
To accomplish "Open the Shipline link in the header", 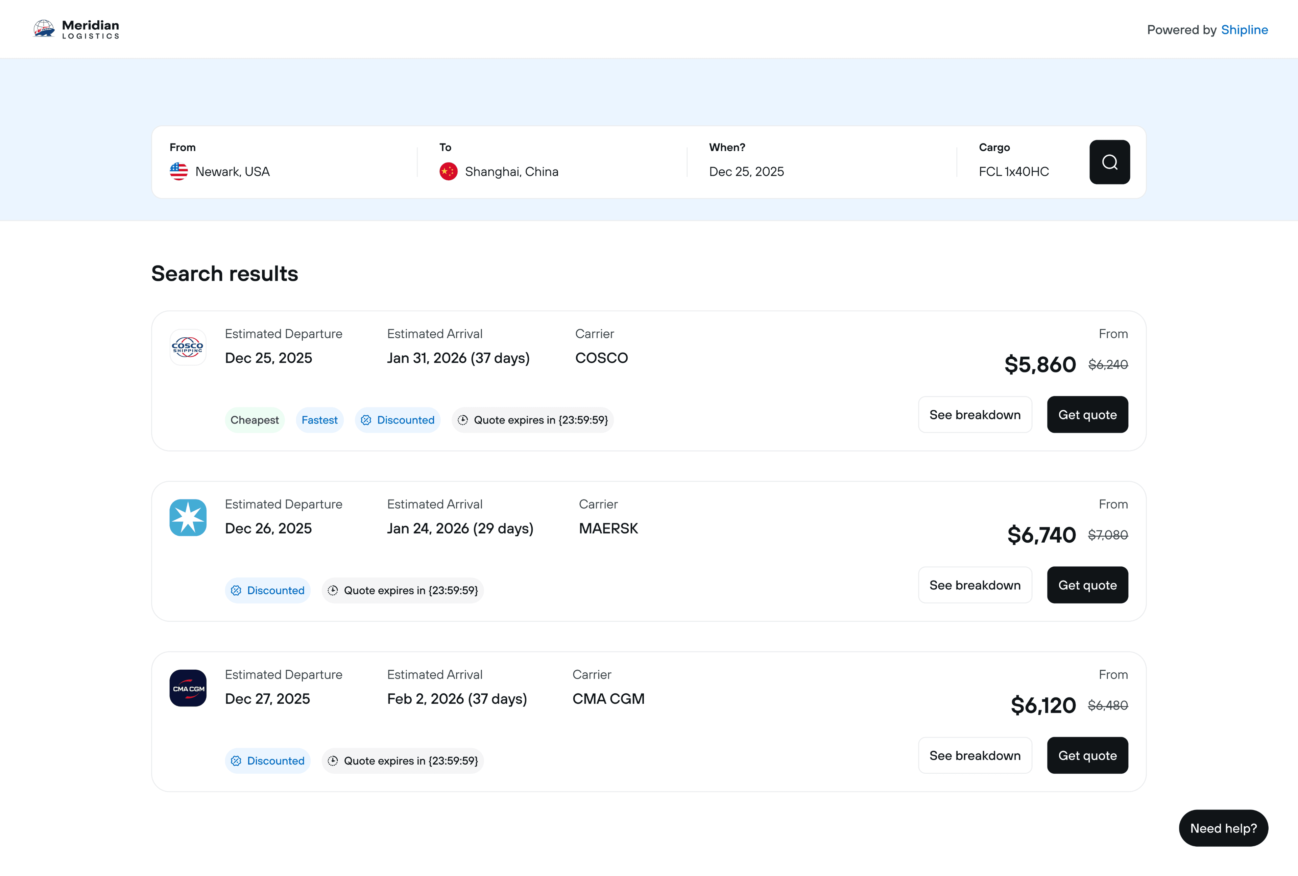I will 1244,30.
